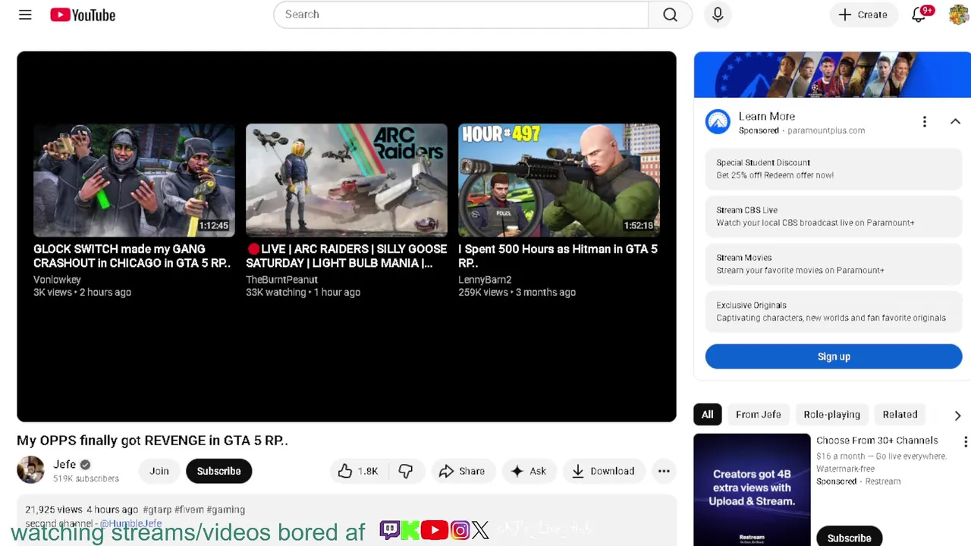971x546 pixels.
Task: Open the @HumbleJefe second channel link
Action: pos(131,523)
